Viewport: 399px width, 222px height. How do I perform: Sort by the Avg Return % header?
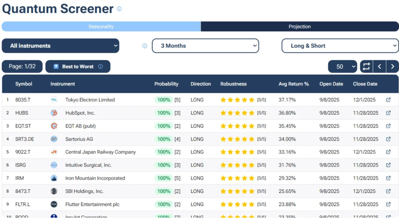(x=294, y=84)
